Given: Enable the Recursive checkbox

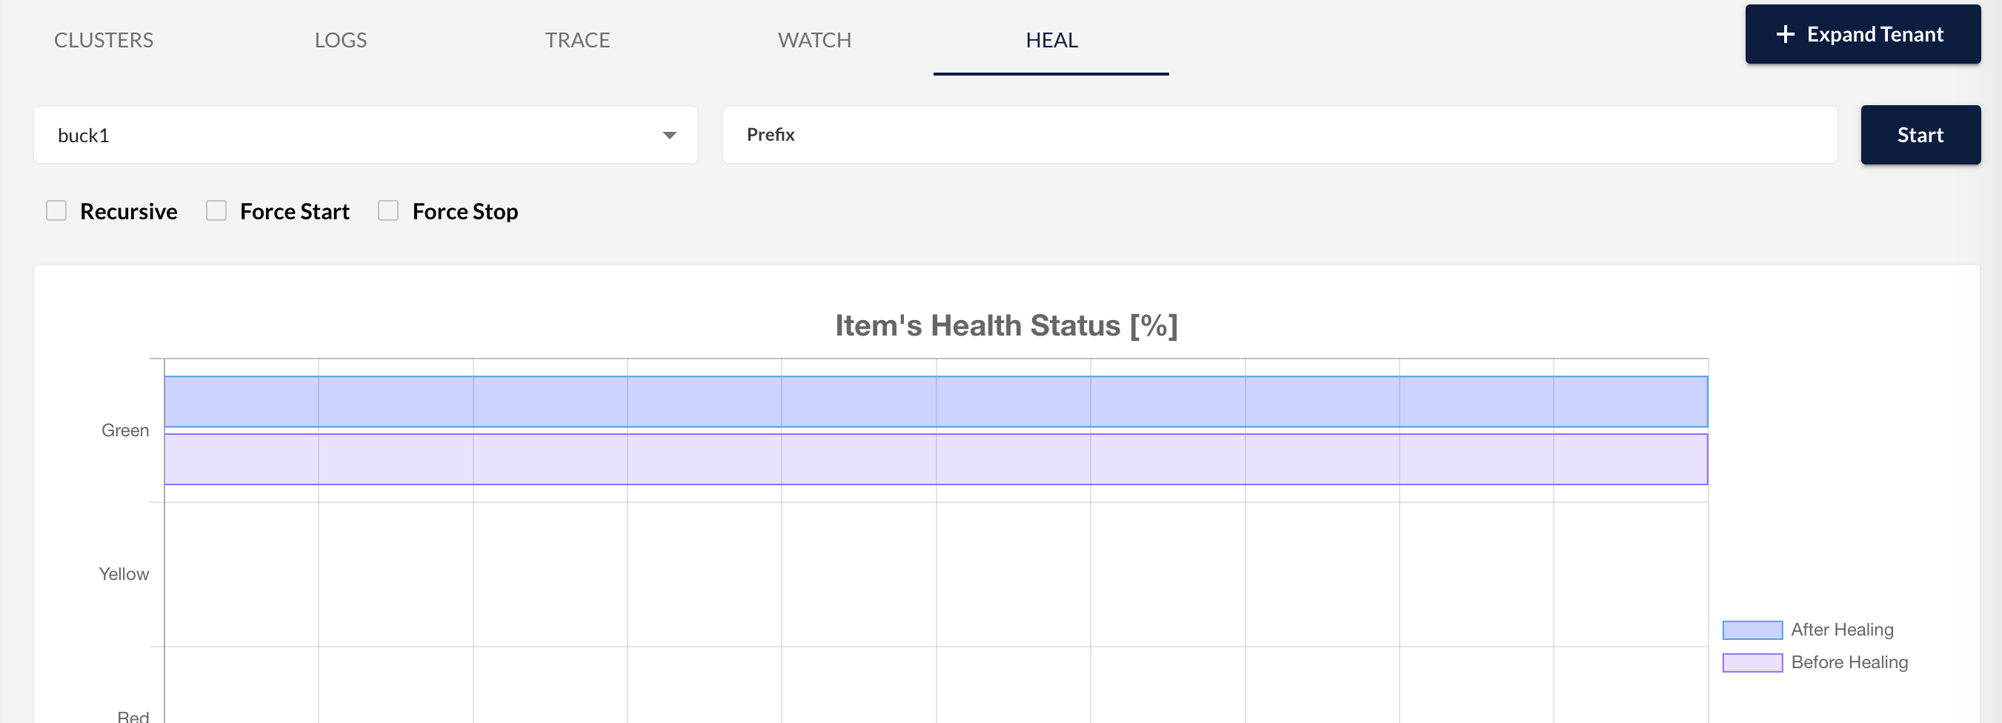Looking at the screenshot, I should [56, 210].
